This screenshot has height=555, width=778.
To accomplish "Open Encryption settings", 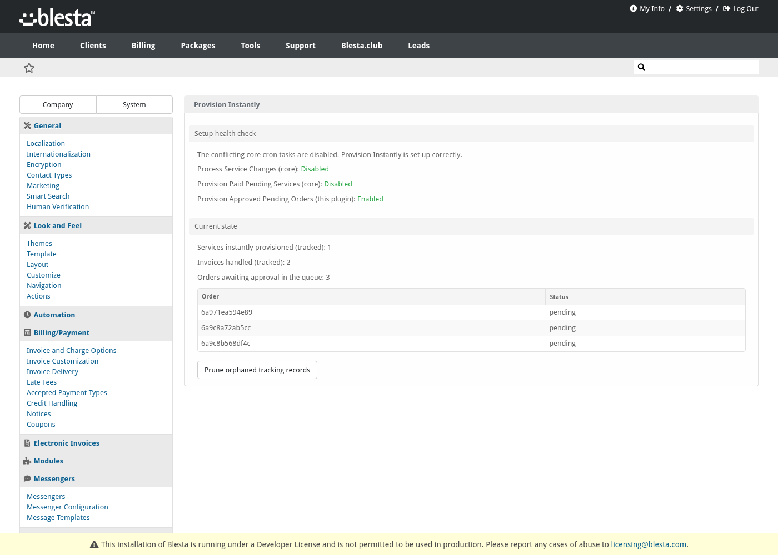I will coord(44,164).
